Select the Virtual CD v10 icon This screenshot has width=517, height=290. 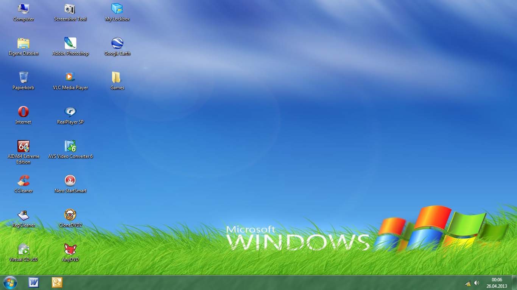23,249
